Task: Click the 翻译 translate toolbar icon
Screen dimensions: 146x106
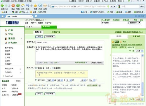Action: [x=119, y=12]
